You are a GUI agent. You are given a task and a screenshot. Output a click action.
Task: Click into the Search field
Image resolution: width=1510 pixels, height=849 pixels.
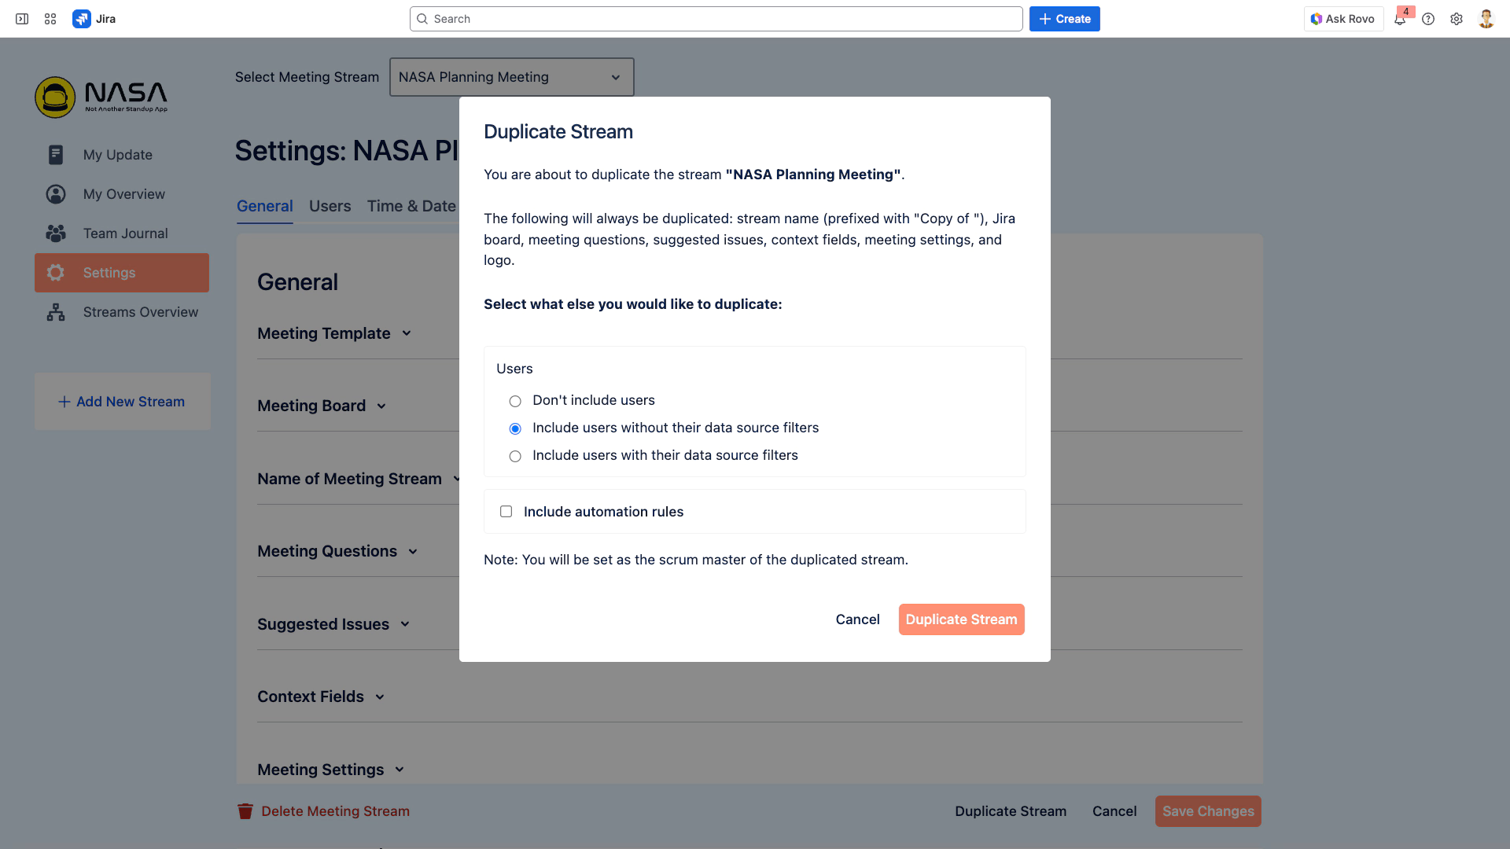point(716,18)
